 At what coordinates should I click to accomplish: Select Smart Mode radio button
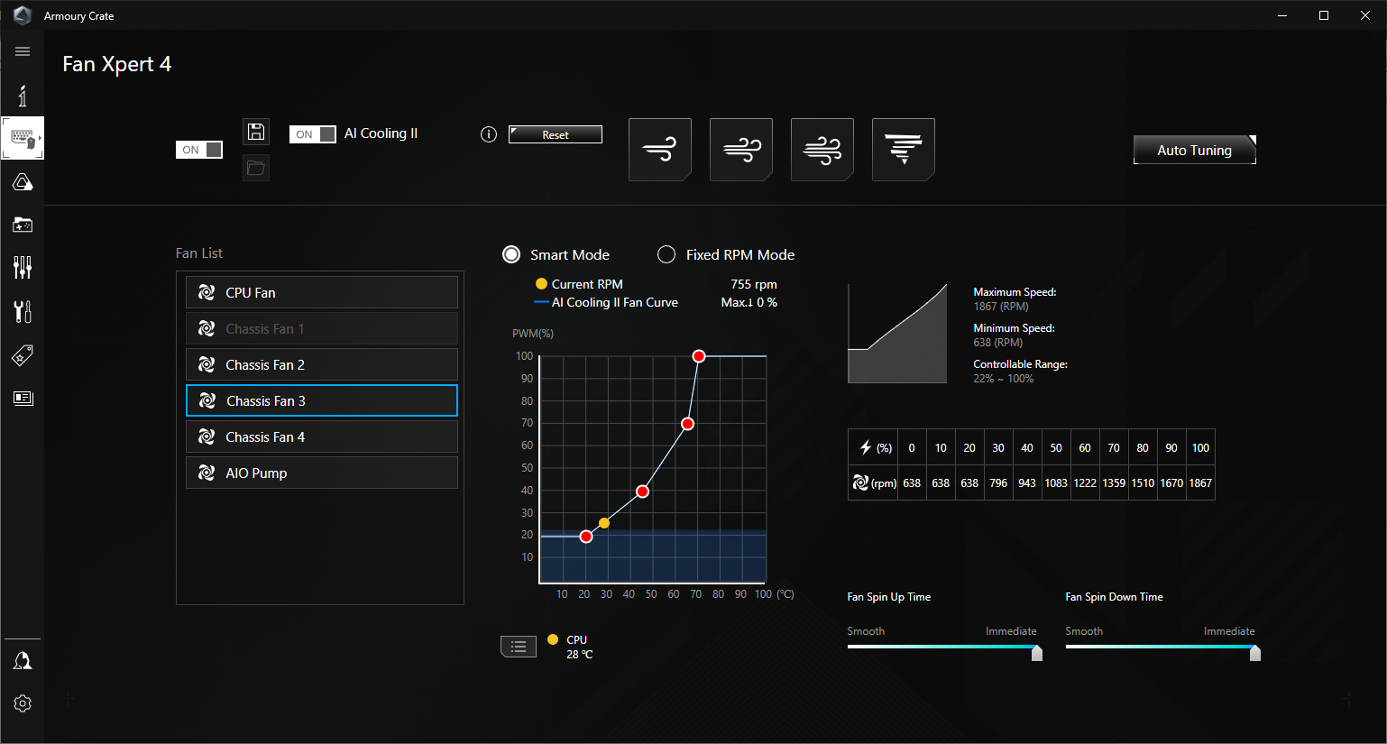[511, 254]
